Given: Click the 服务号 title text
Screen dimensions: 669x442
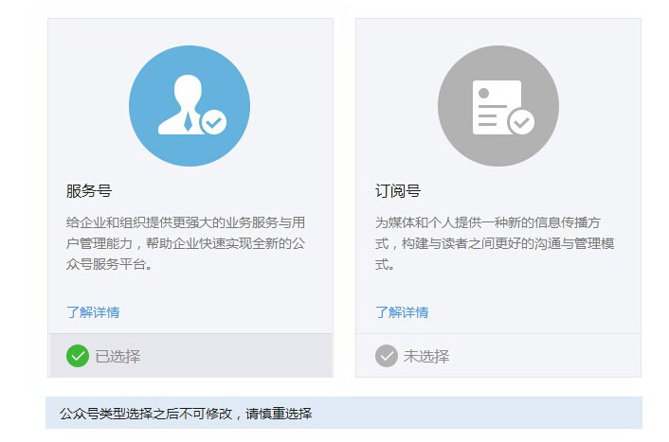Looking at the screenshot, I should click(89, 191).
